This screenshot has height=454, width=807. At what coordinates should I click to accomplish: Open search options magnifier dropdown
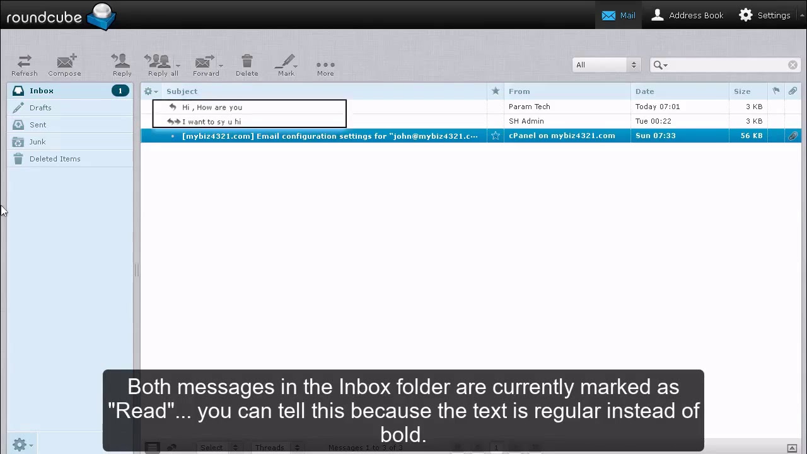[x=660, y=65]
